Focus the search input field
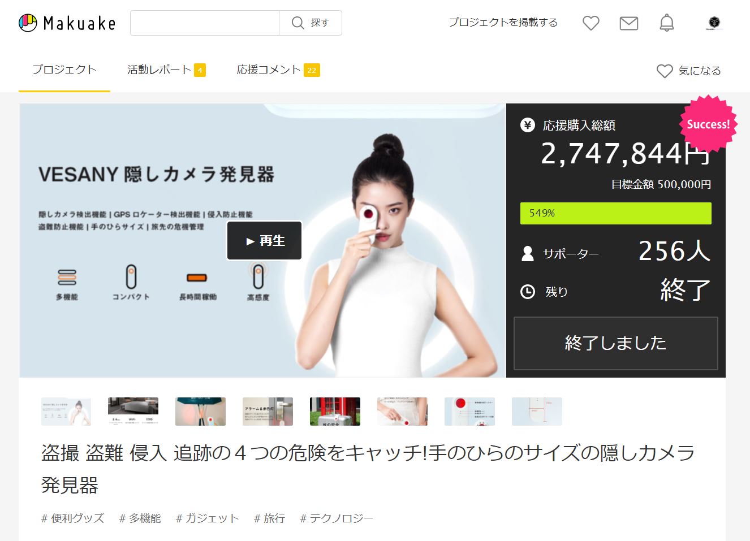This screenshot has width=750, height=541. point(205,23)
